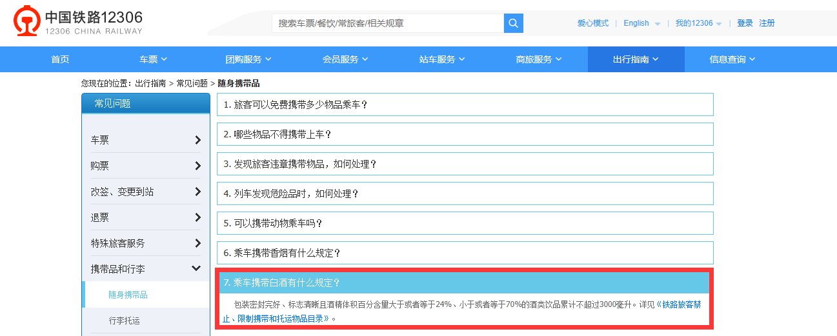The image size is (837, 336).
Task: Click the 随身携带品 breadcrumb text
Action: point(239,83)
